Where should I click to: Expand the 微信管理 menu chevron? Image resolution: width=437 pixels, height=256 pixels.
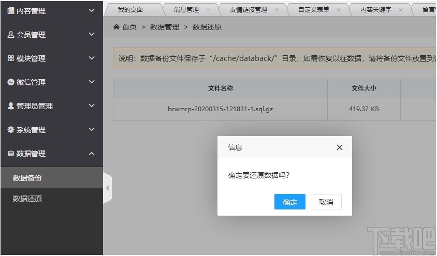(92, 82)
